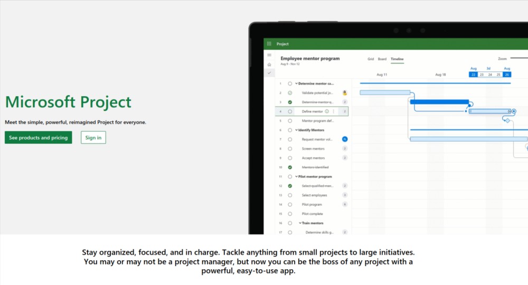Uncheck completed task Select qualified men...

(x=290, y=186)
